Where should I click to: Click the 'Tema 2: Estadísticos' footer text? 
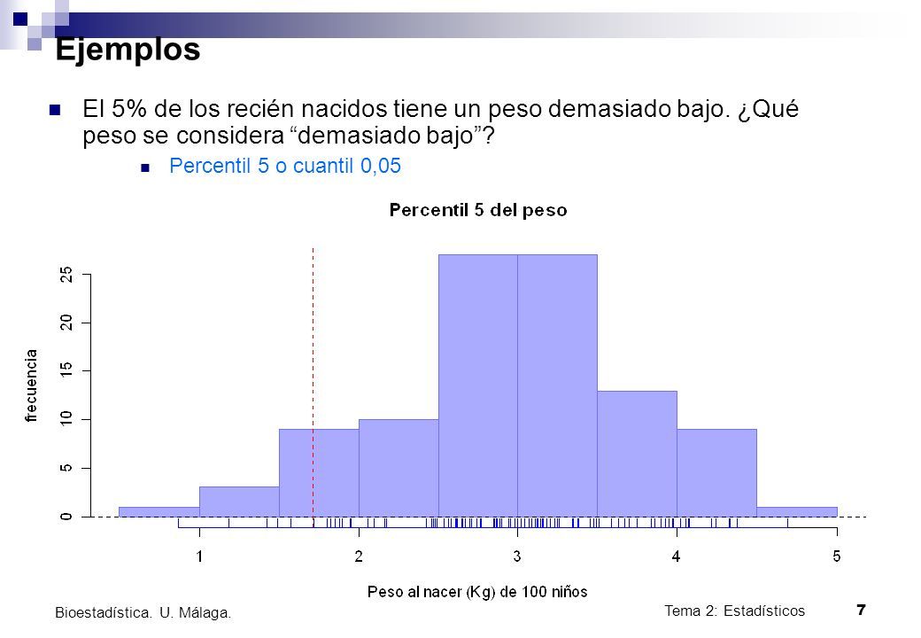(735, 611)
